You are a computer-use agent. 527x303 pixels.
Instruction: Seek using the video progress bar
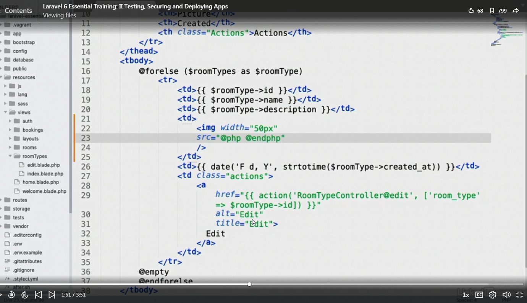click(262, 284)
